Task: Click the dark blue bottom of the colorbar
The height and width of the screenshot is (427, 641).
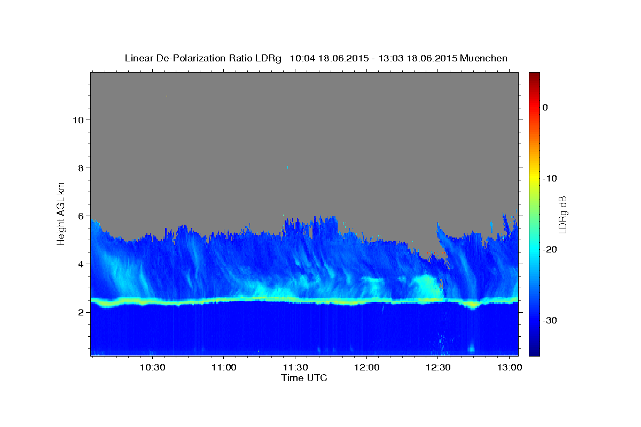Action: [534, 350]
